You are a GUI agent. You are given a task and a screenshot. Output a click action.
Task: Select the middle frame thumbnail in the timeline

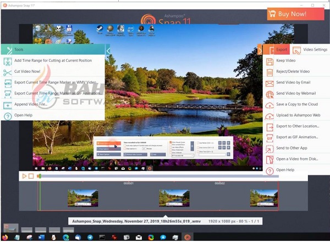click(x=174, y=198)
